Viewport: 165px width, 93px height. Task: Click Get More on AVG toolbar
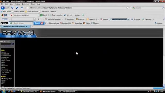77,15
